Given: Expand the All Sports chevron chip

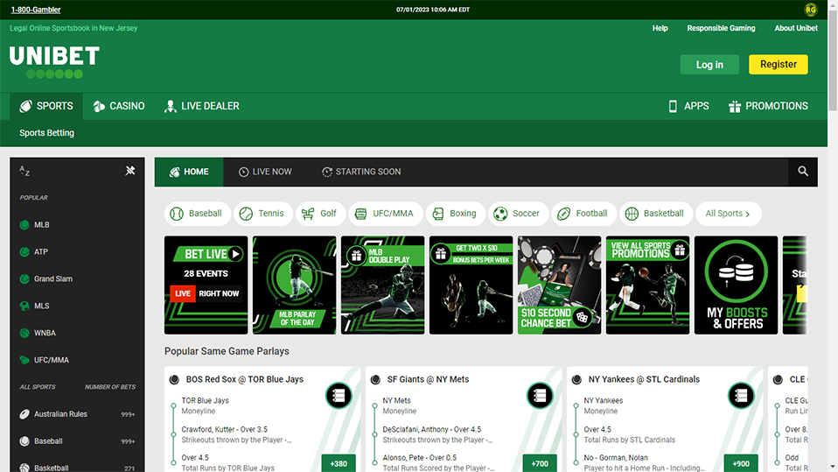Looking at the screenshot, I should tap(728, 214).
